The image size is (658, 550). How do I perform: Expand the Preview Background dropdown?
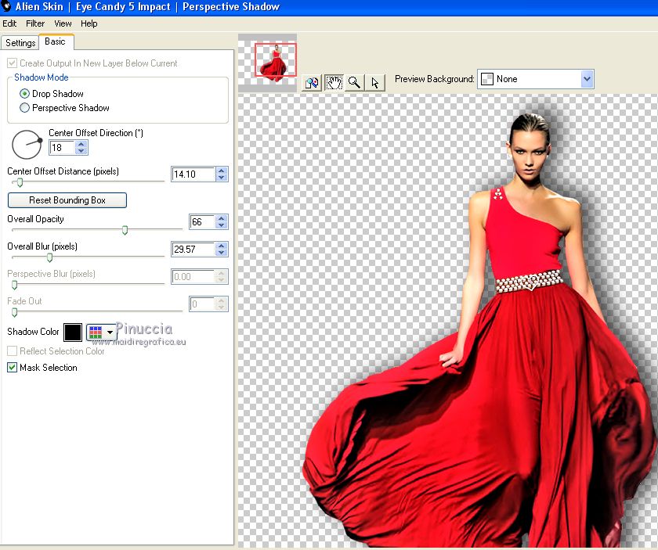[x=587, y=79]
